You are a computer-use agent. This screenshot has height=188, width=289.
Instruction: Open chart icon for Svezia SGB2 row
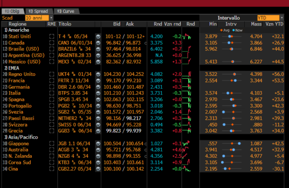point(98,112)
